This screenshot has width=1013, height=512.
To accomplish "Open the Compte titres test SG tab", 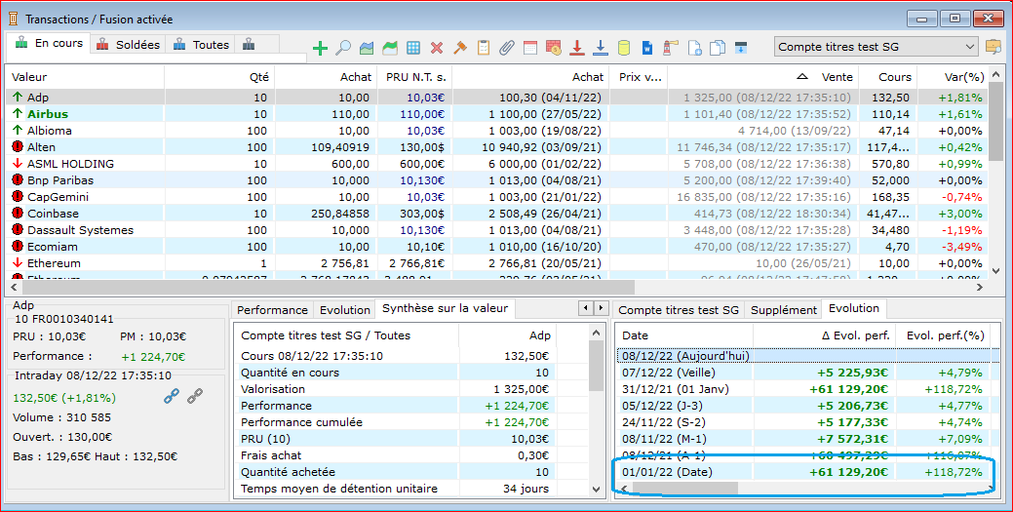I will point(679,310).
